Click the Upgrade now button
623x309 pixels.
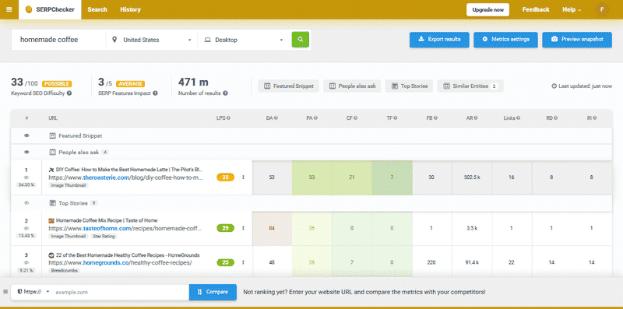[x=487, y=9]
